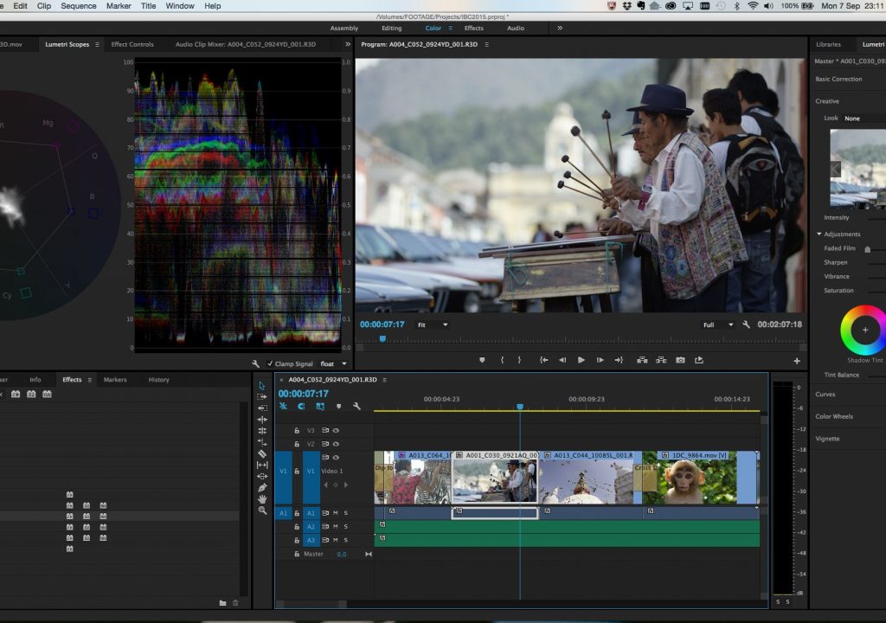Click Mark Out in Program monitor
The height and width of the screenshot is (623, 886).
click(x=519, y=360)
